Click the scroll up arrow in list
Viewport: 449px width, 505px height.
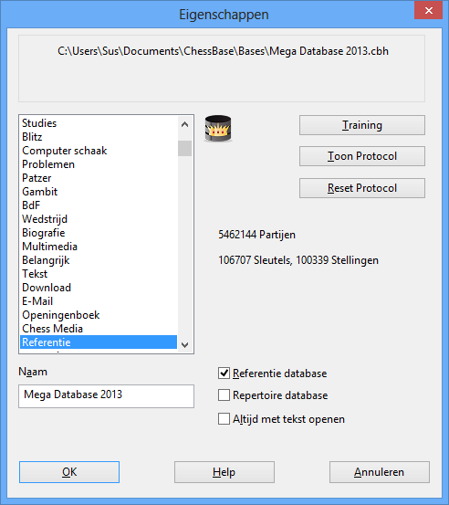click(184, 124)
